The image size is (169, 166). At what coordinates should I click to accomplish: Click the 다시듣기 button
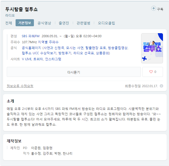click(74, 72)
